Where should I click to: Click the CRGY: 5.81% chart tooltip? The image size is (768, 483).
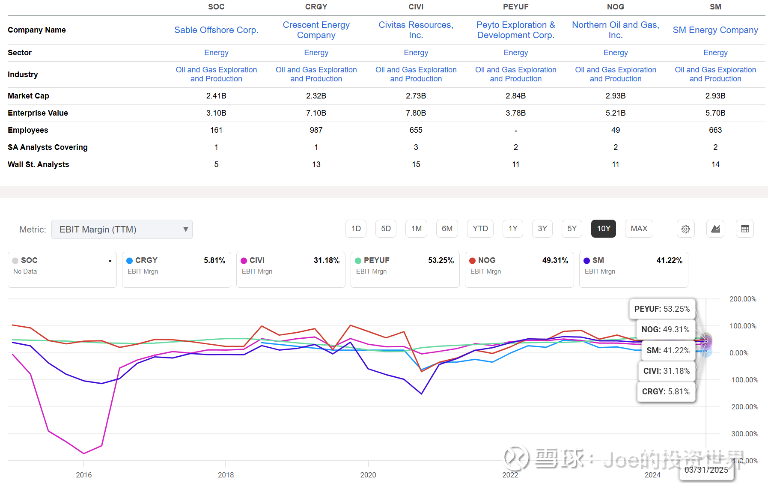click(666, 392)
